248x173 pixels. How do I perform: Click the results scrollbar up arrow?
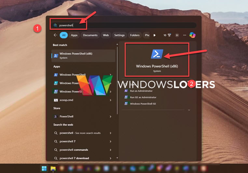tap(117, 44)
